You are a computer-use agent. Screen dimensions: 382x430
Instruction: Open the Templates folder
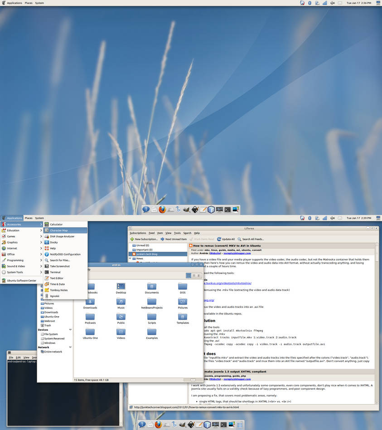pyautogui.click(x=183, y=318)
